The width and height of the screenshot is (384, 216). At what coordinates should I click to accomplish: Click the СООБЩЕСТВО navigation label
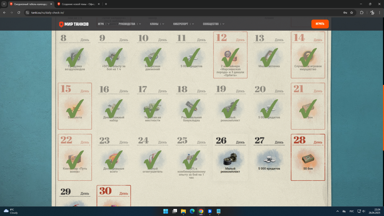click(211, 24)
